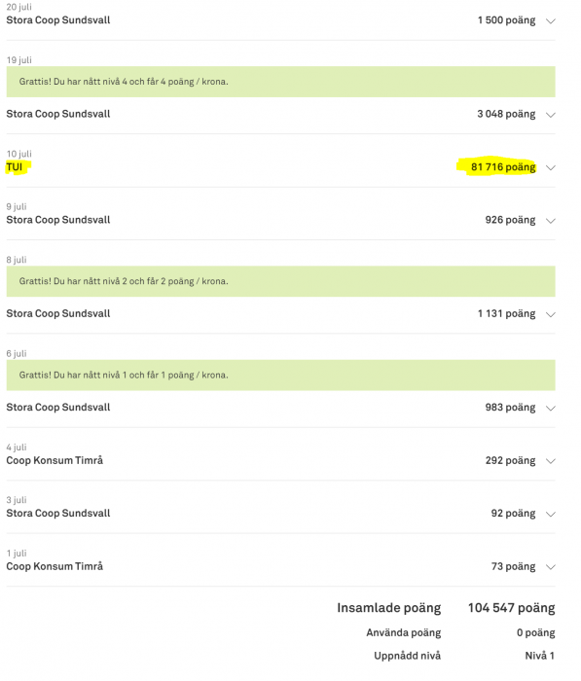Expand the 3 048 poäng transaction chevron
This screenshot has width=581, height=681.
tap(551, 115)
